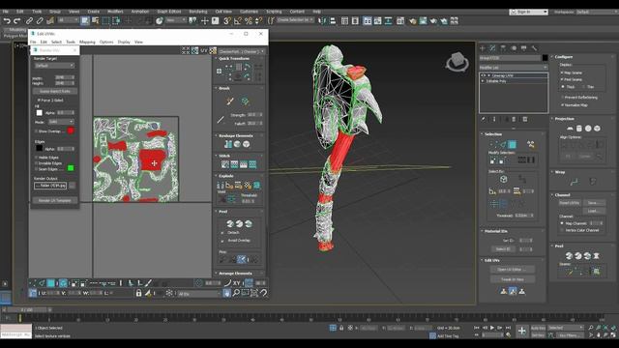Viewport: 619px width, 348px height.
Task: Open the Modify tab in command panel
Action: (492, 48)
